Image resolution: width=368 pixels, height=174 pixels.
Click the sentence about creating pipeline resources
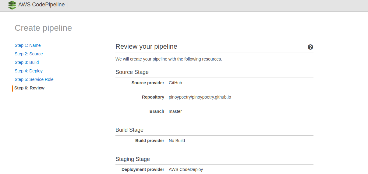point(169,59)
